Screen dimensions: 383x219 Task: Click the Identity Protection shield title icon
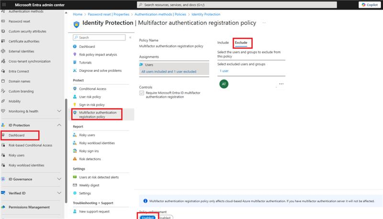[77, 24]
